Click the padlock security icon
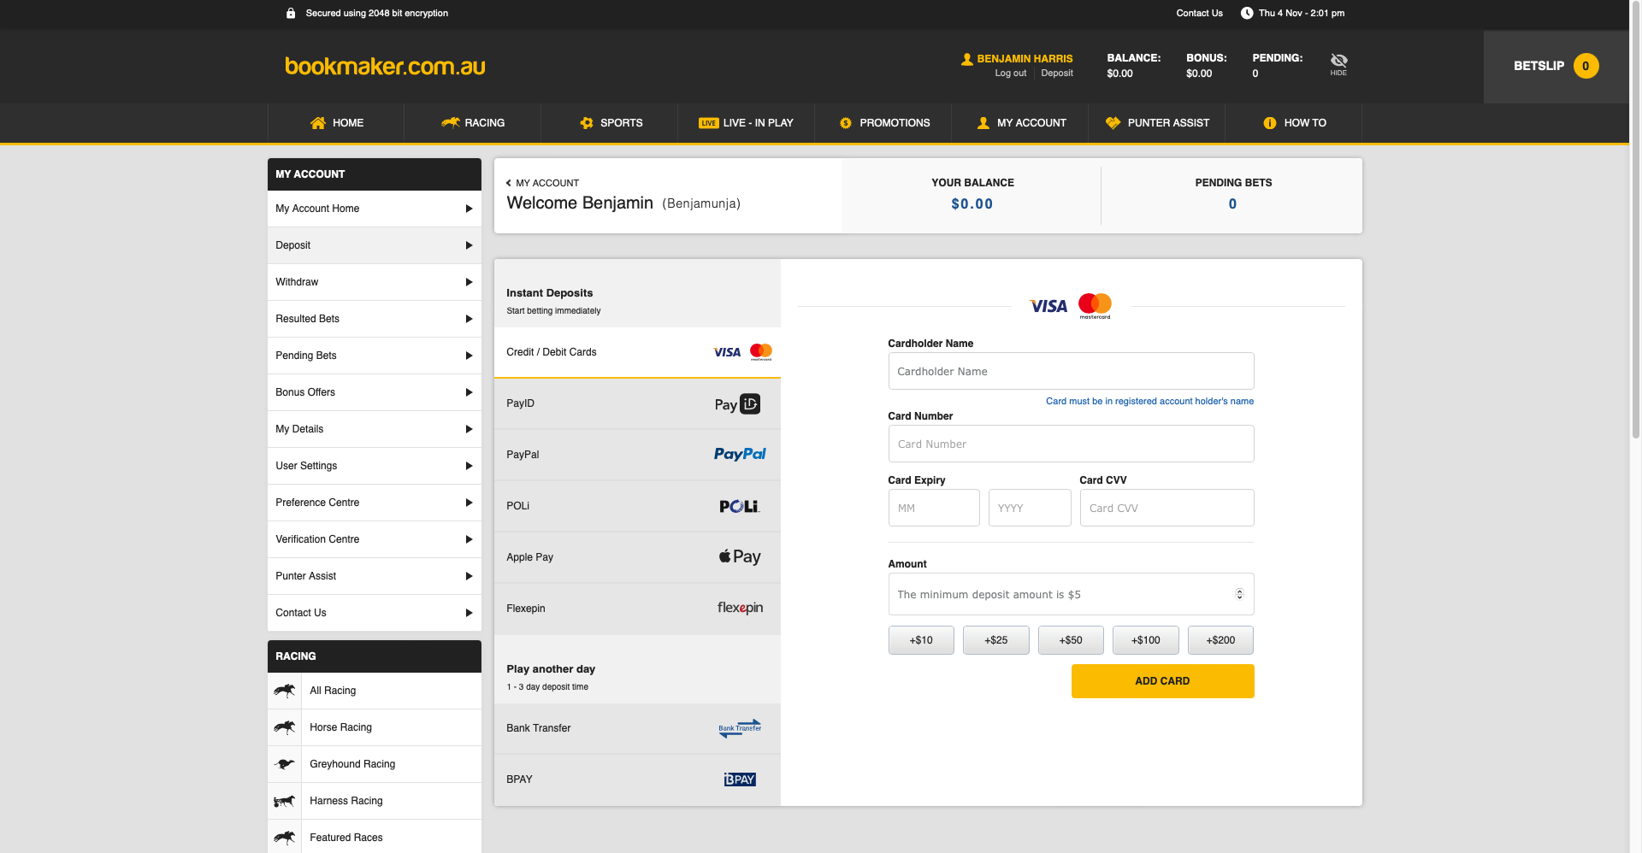Image resolution: width=1642 pixels, height=853 pixels. [291, 13]
